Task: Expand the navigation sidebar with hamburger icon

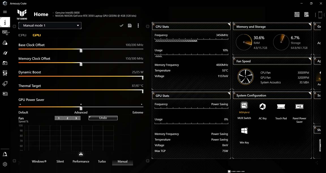Action: pos(5,12)
